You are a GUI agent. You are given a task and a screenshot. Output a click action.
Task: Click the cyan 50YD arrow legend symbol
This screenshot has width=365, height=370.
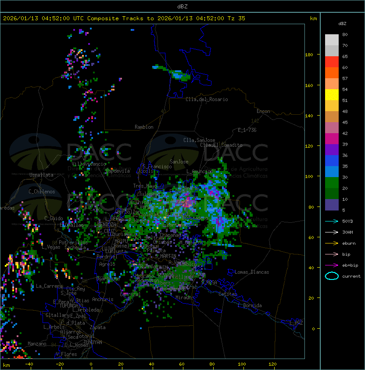(x=332, y=221)
